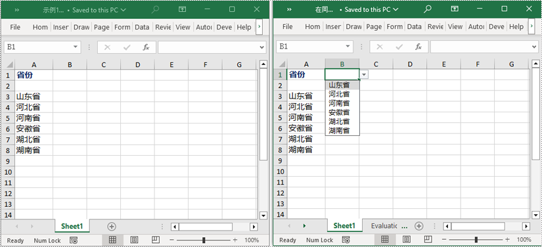Switch to Formulas tab in left window
The width and height of the screenshot is (542, 247).
(122, 27)
